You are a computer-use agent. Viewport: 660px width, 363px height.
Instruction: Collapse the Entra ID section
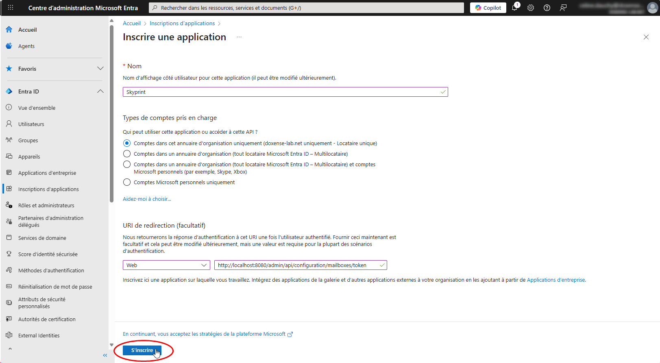[x=100, y=91]
